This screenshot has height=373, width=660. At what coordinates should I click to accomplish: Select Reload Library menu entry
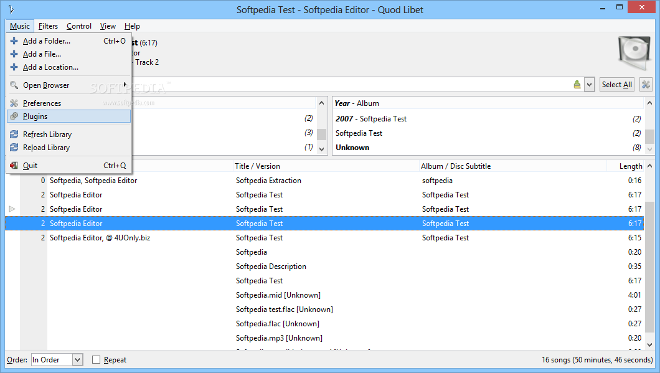(x=69, y=148)
